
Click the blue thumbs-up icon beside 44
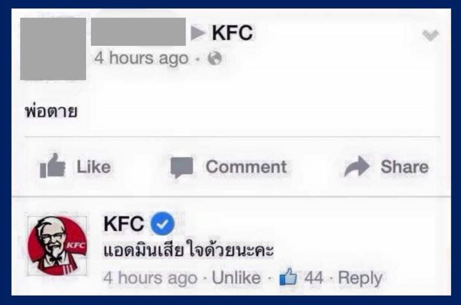(x=288, y=277)
